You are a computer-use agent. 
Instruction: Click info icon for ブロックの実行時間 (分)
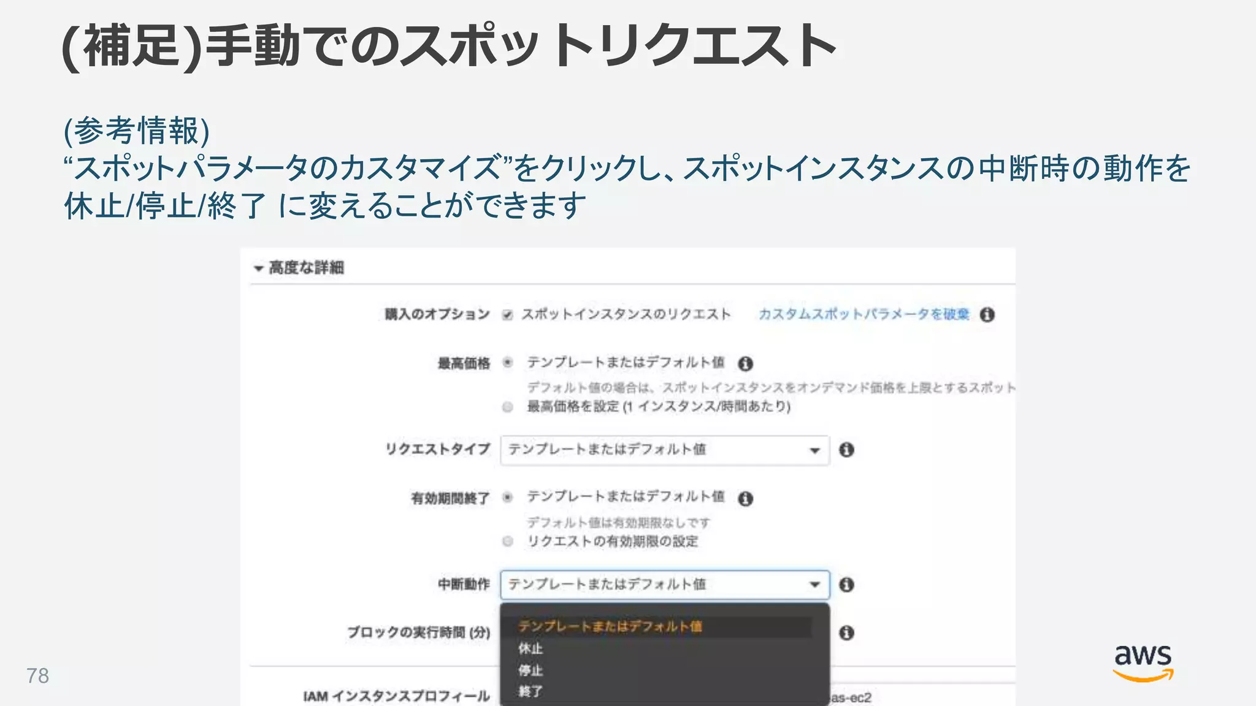pyautogui.click(x=846, y=633)
